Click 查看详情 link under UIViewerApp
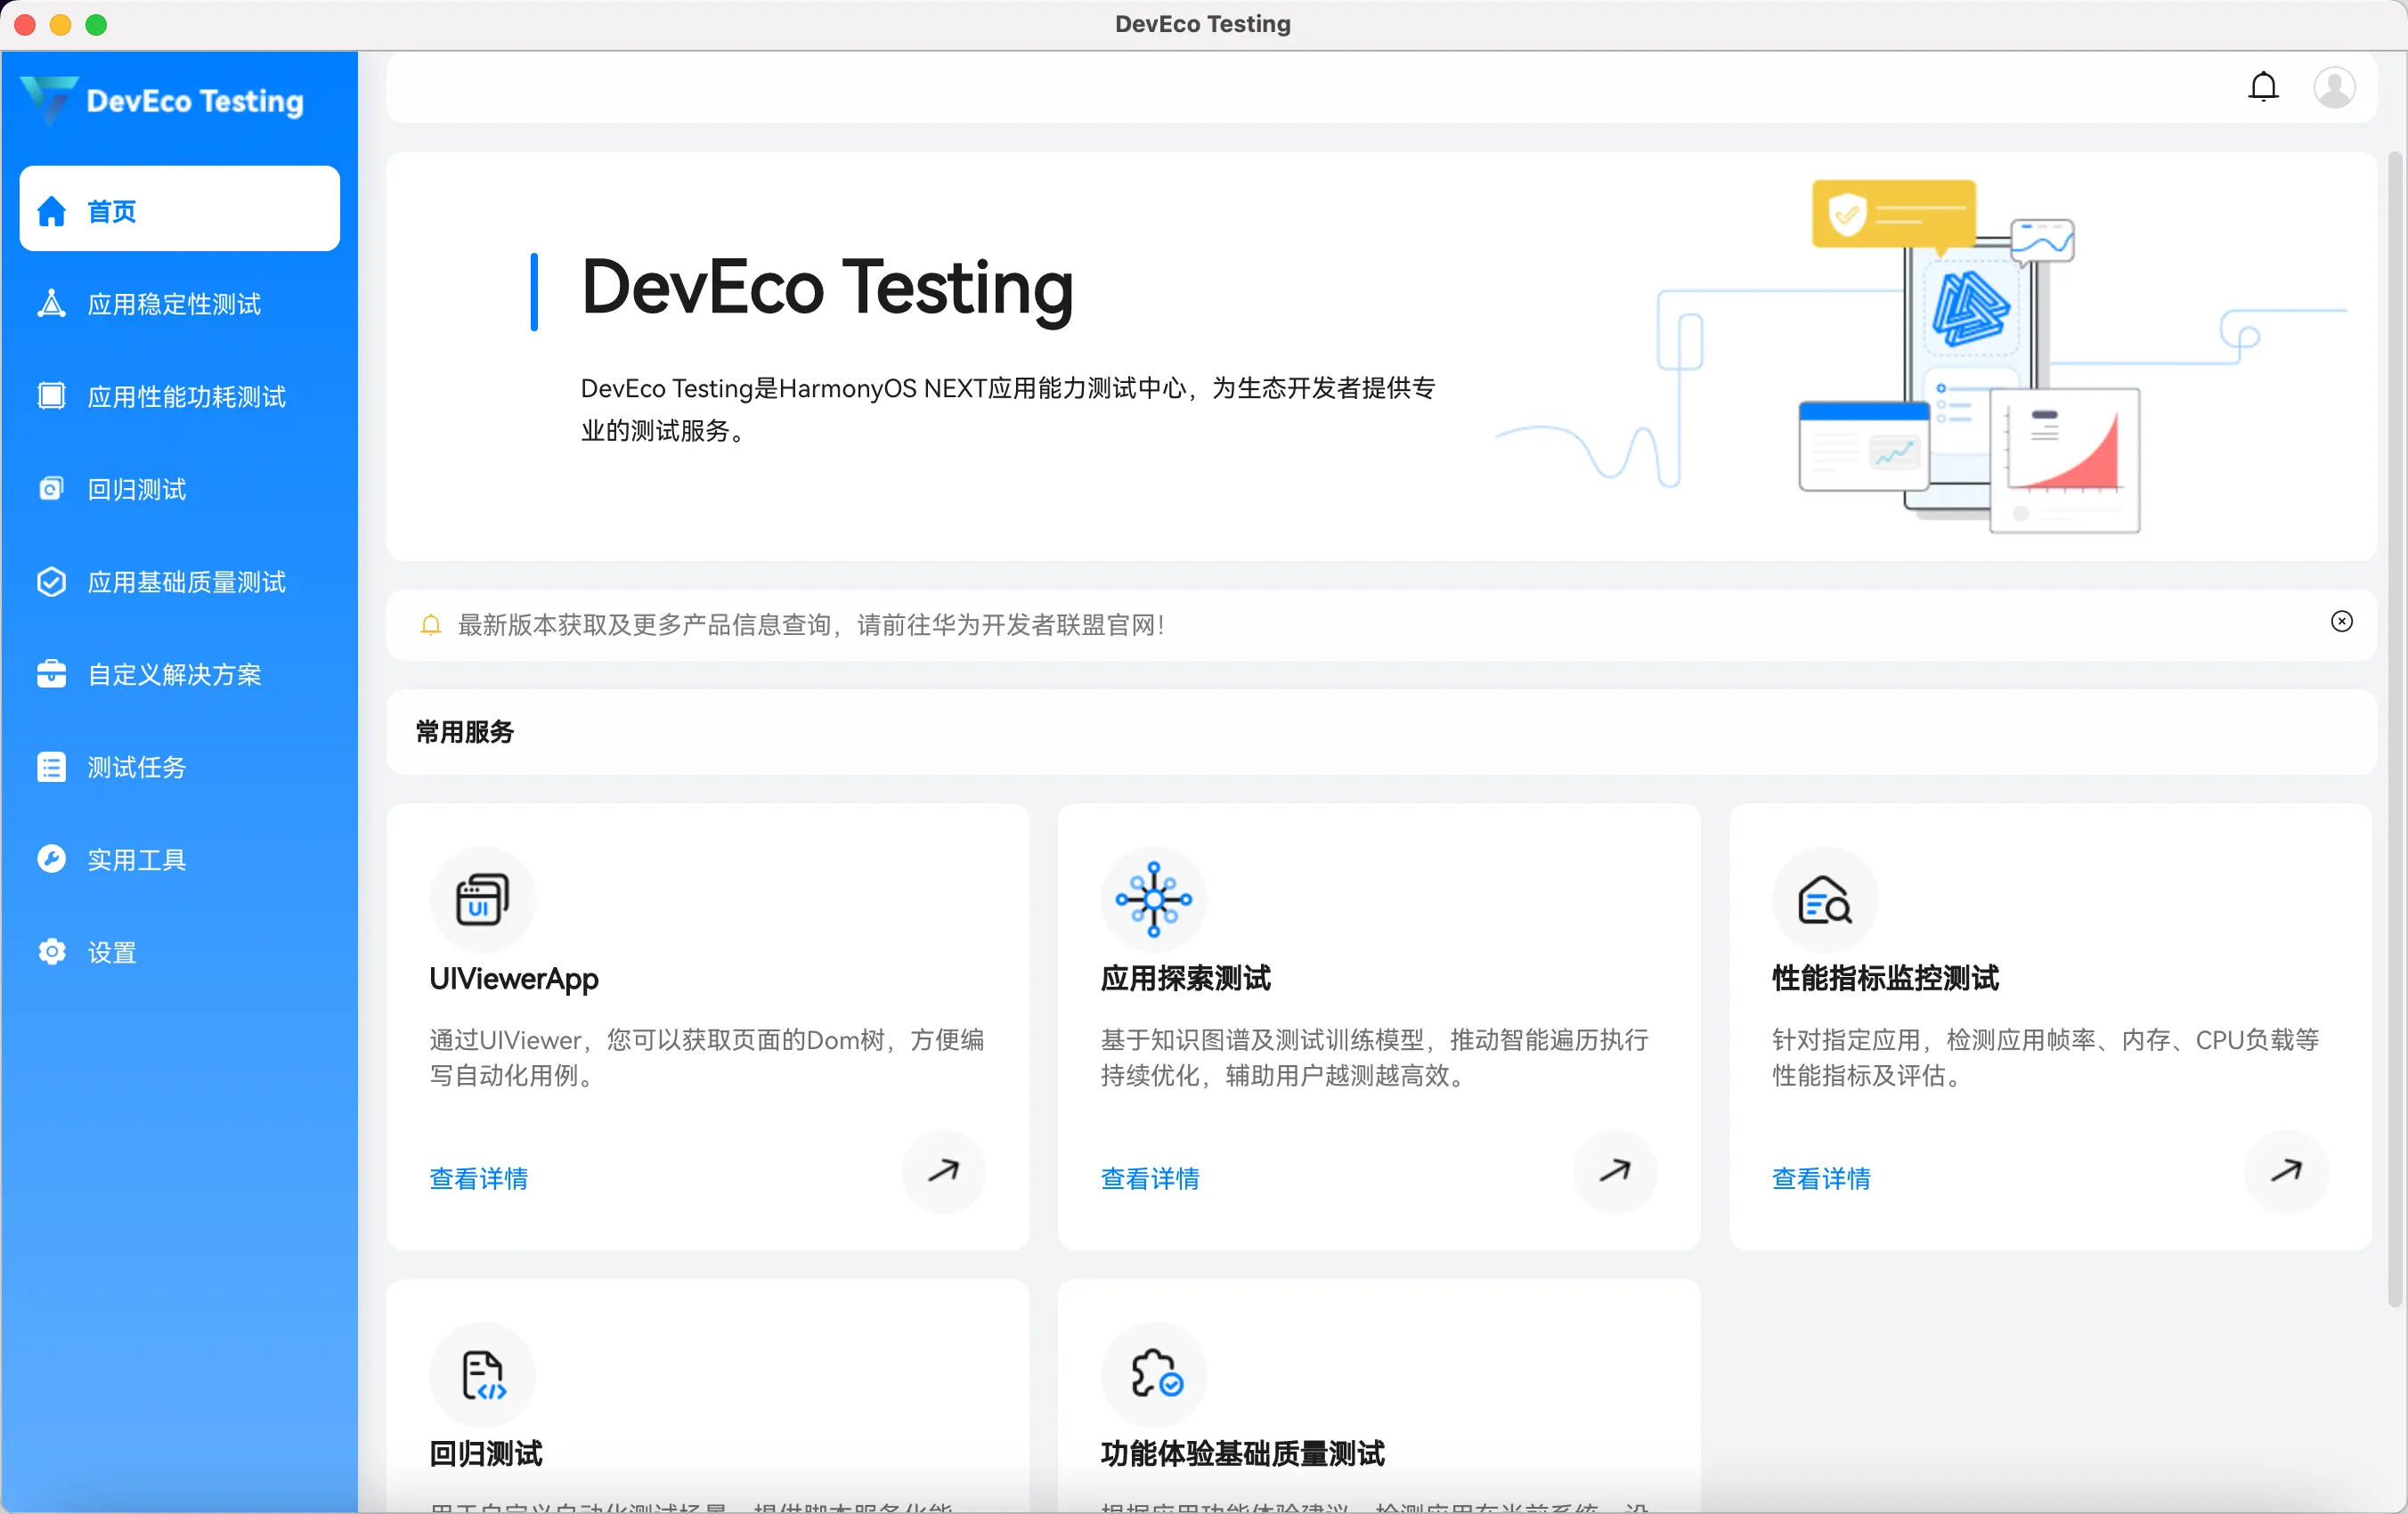 (x=478, y=1178)
